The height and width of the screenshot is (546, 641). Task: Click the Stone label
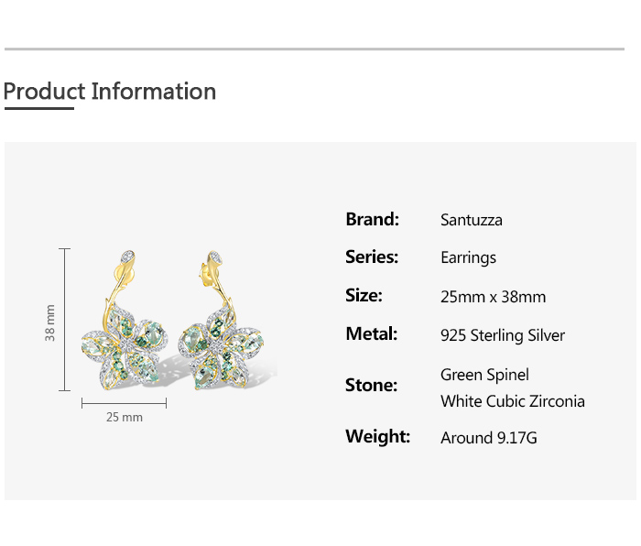point(371,385)
